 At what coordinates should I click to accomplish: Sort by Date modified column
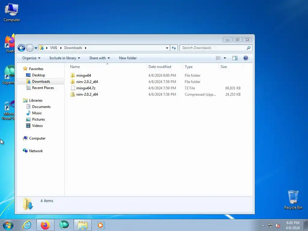pyautogui.click(x=165, y=67)
